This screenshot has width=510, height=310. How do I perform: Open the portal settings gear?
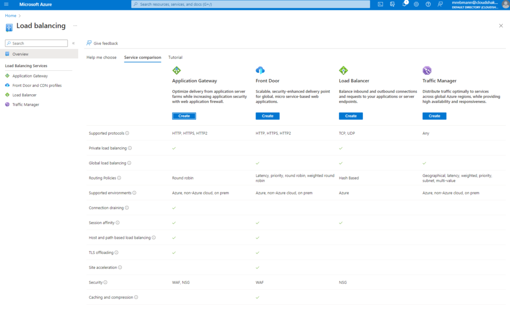tap(415, 4)
